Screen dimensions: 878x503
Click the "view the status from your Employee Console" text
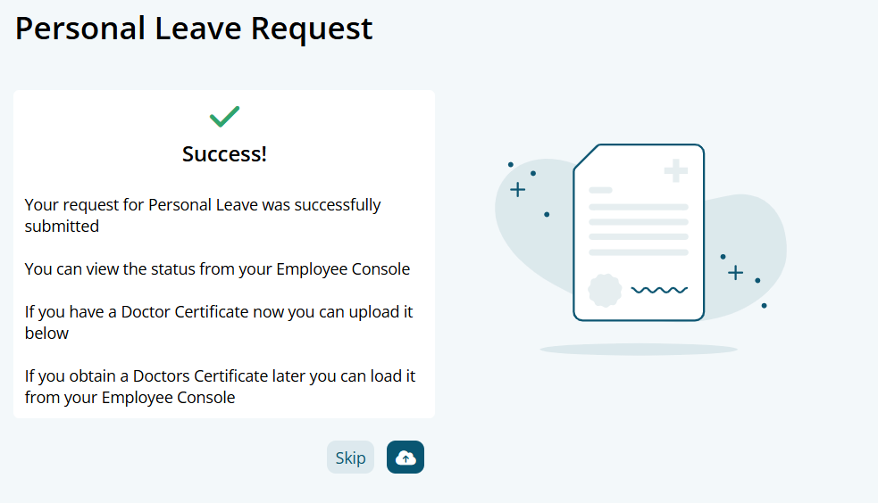[x=217, y=268]
